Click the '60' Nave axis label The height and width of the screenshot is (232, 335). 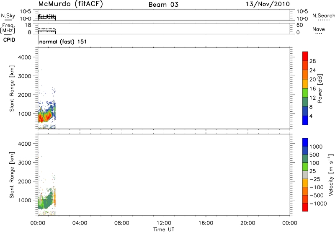(299, 25)
